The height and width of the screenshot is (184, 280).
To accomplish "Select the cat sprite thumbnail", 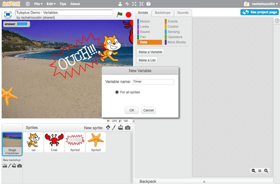I will 34,142.
